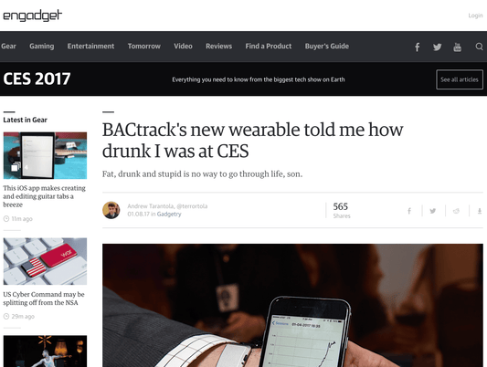Image resolution: width=487 pixels, height=367 pixels.
Task: Share article on Reddit icon
Action: coord(456,211)
